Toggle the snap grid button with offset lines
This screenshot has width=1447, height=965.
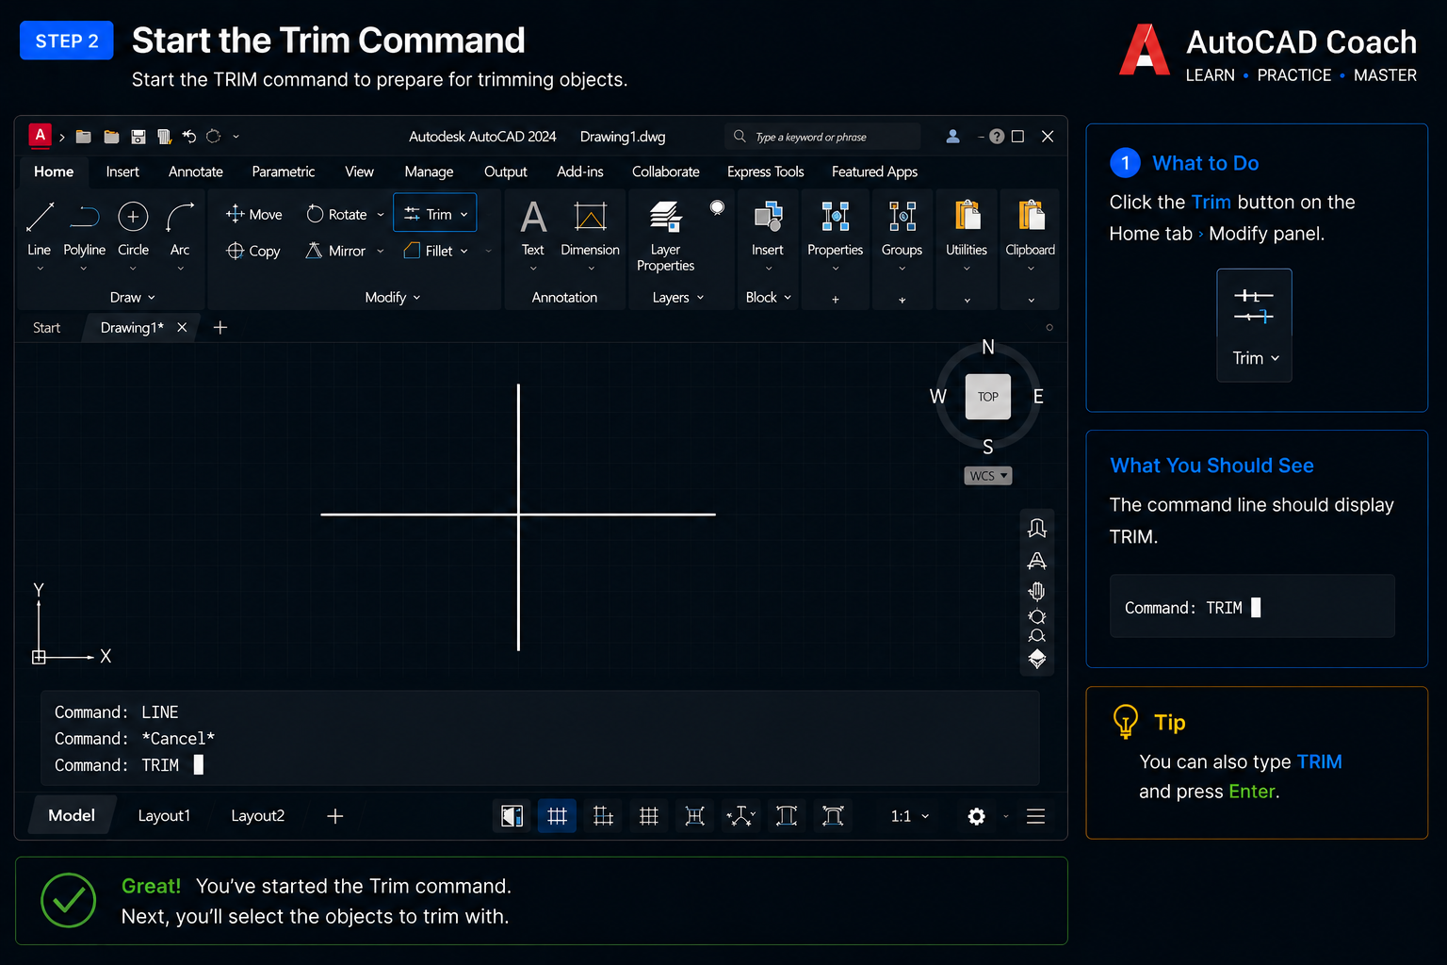click(x=603, y=816)
